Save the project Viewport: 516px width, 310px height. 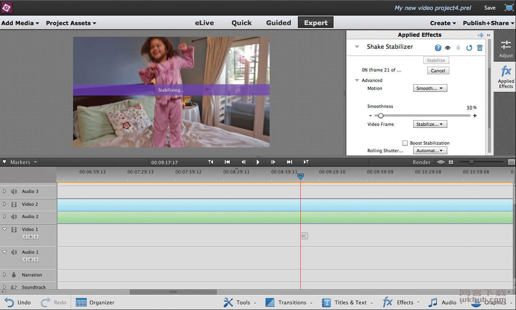pos(490,8)
